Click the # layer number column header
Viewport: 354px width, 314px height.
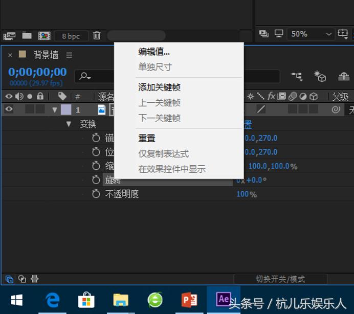click(77, 97)
